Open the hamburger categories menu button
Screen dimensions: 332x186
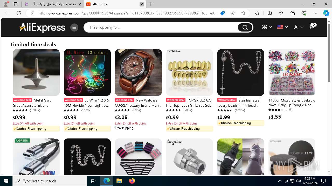(74, 27)
